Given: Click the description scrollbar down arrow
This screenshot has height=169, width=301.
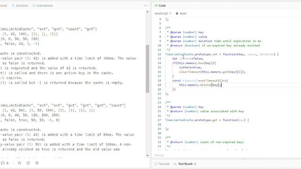Looking at the screenshot, I should pyautogui.click(x=147, y=155).
